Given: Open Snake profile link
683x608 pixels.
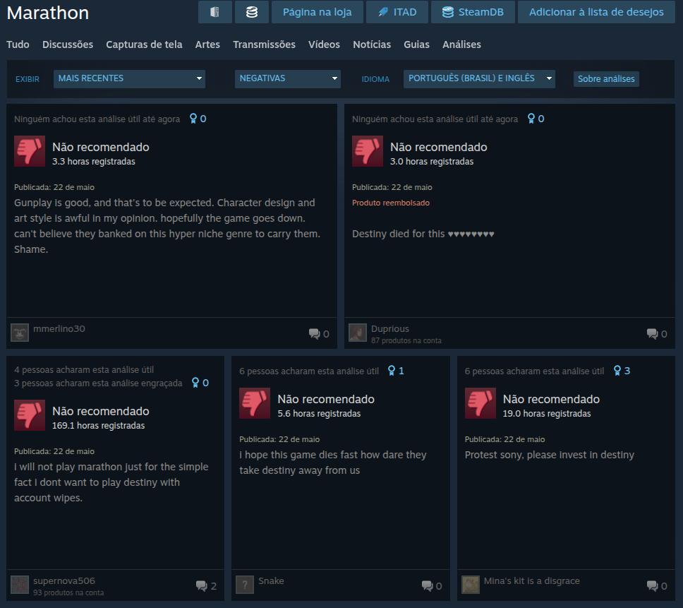Looking at the screenshot, I should (x=271, y=580).
